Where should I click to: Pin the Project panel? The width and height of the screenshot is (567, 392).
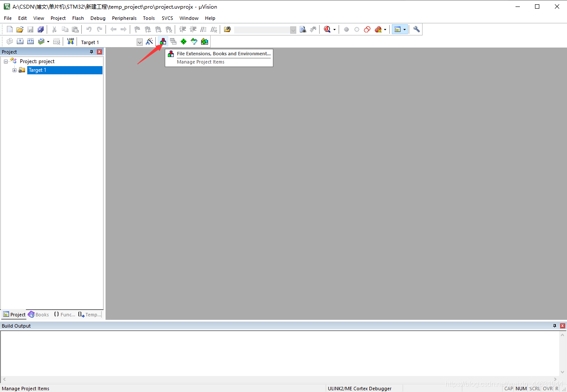click(91, 52)
